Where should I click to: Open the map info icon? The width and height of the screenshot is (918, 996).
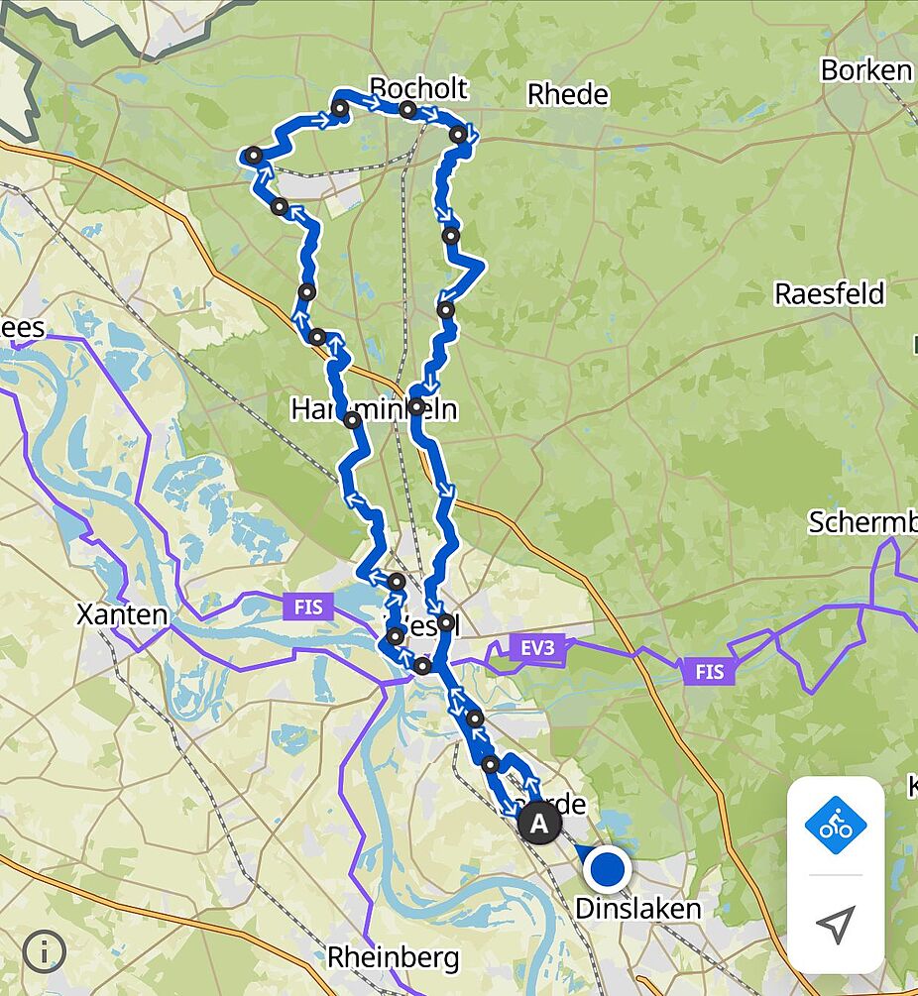pos(44,951)
